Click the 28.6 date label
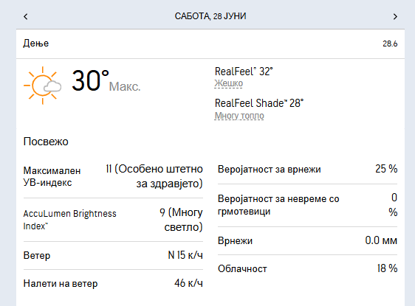415x306 pixels. tap(390, 44)
